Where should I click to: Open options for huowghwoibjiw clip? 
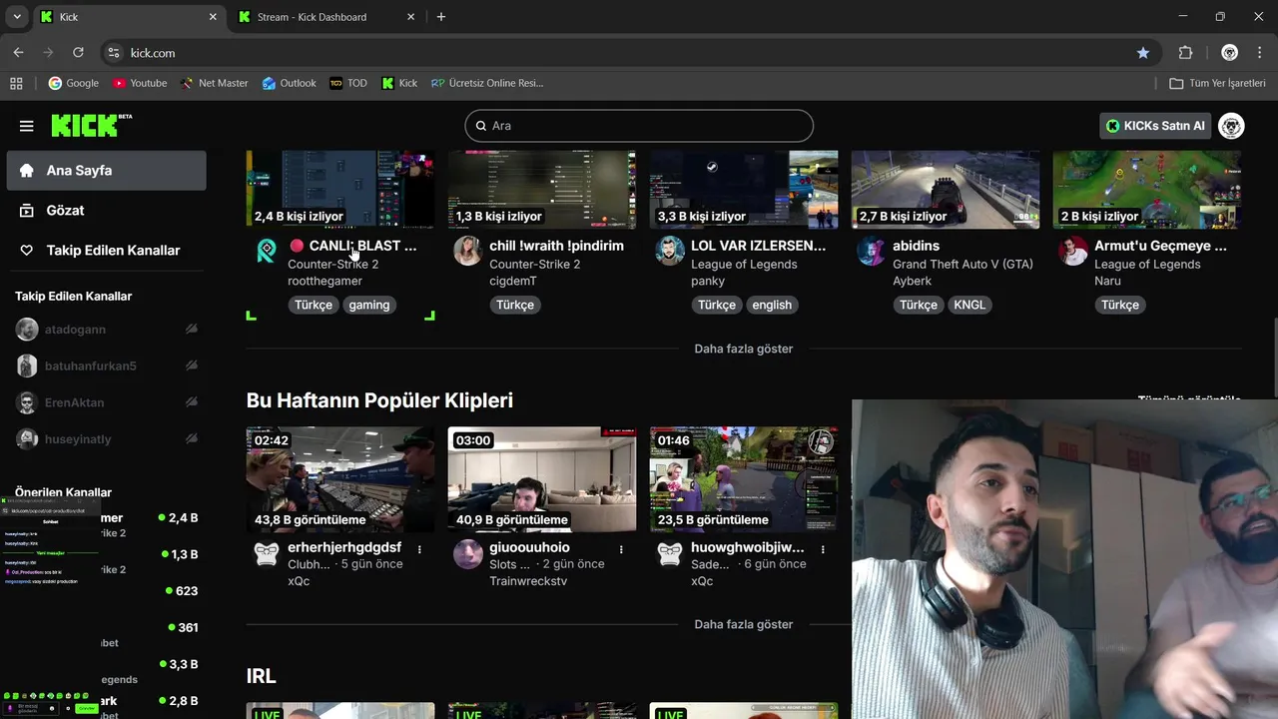(x=823, y=549)
